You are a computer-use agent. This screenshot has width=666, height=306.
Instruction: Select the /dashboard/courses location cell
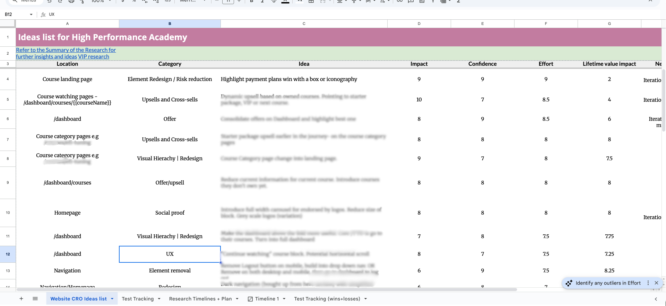(67, 183)
